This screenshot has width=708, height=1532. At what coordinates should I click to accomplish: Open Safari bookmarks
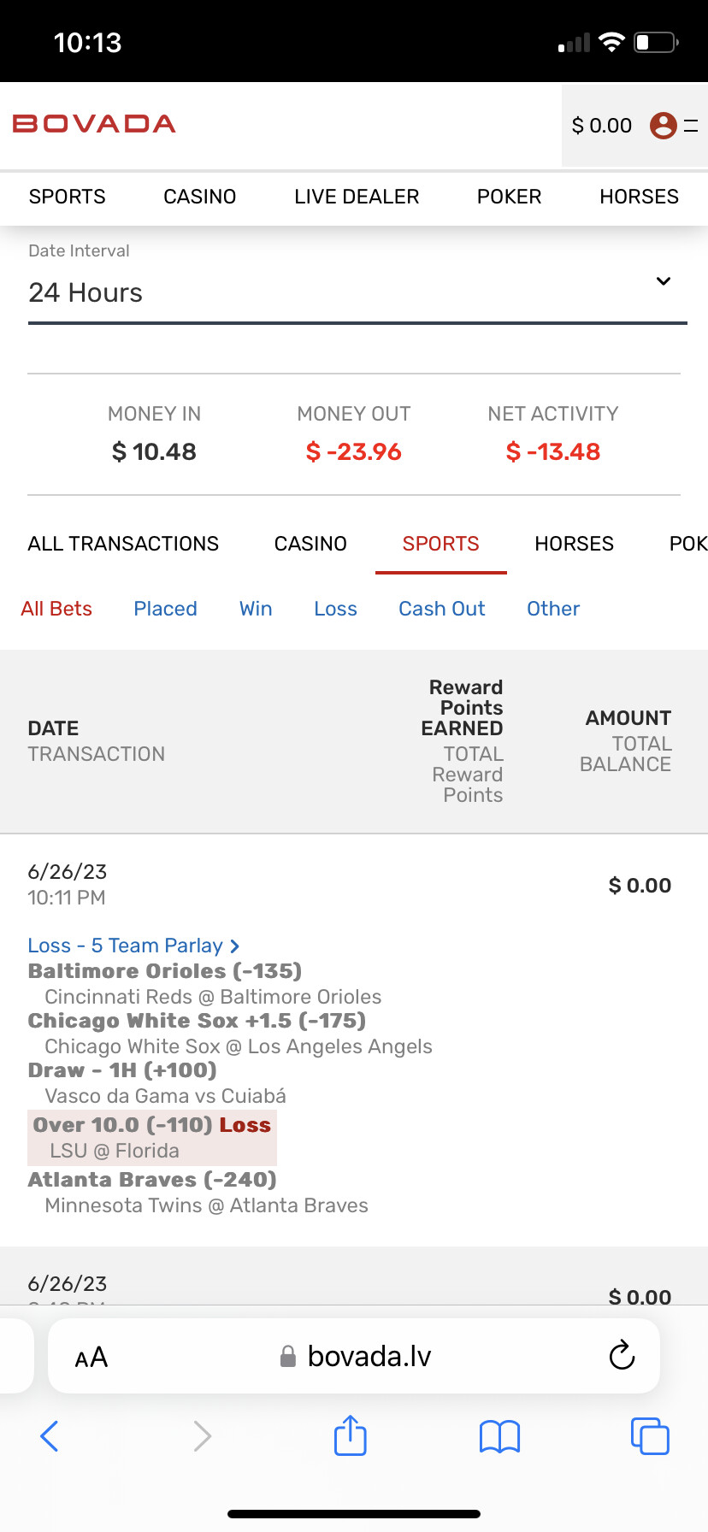coord(499,1436)
